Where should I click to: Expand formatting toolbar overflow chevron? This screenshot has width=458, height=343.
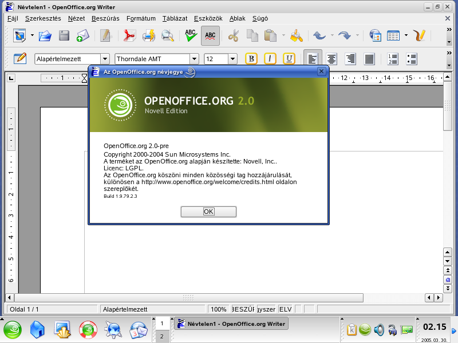[x=449, y=53]
